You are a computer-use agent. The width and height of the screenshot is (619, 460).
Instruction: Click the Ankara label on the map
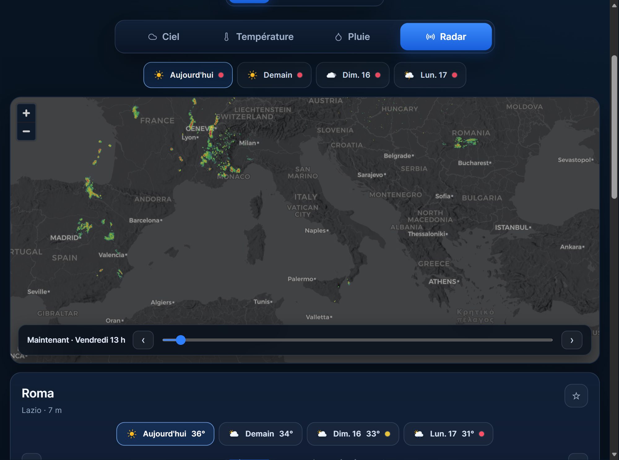[571, 247]
